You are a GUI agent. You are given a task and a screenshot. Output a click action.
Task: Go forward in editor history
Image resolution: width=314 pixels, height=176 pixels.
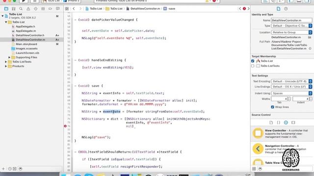[80, 9]
